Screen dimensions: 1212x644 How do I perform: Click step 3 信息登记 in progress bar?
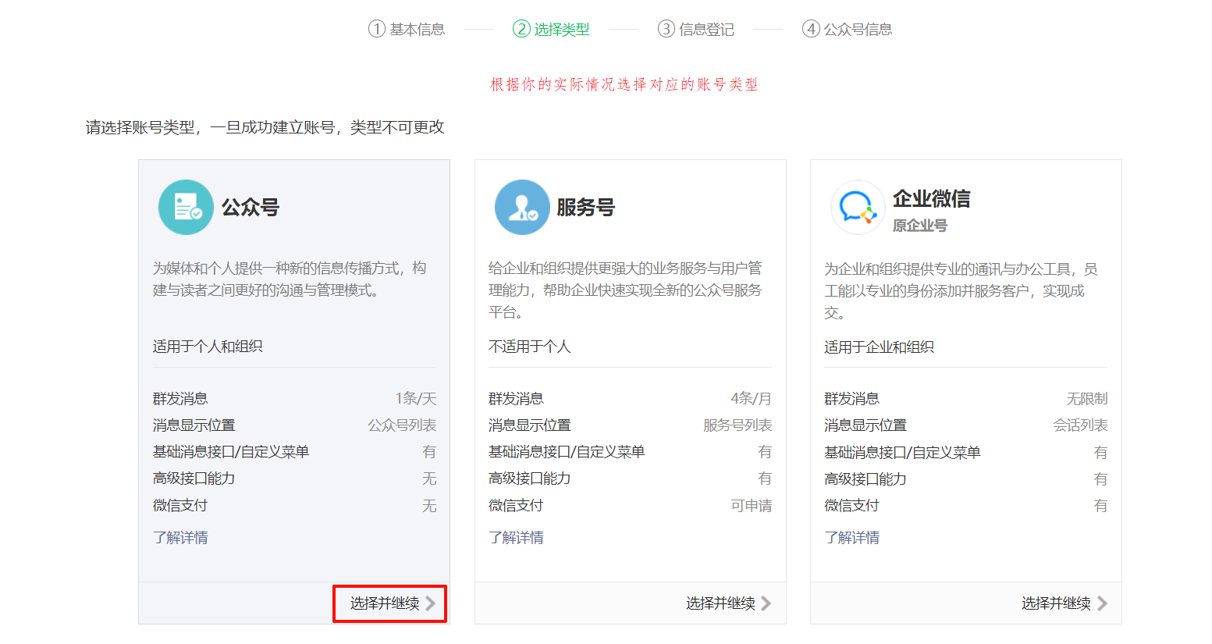coord(696,30)
